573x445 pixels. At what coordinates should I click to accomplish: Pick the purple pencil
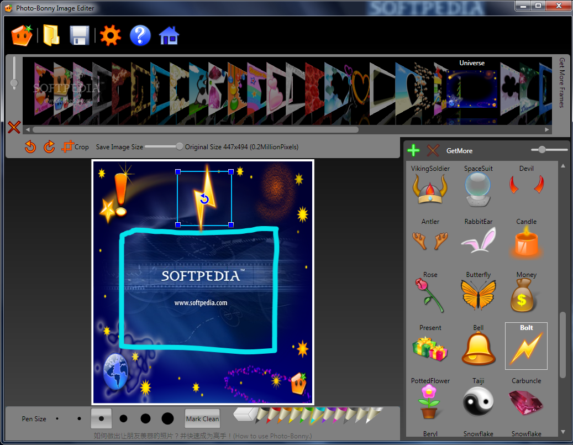point(328,415)
